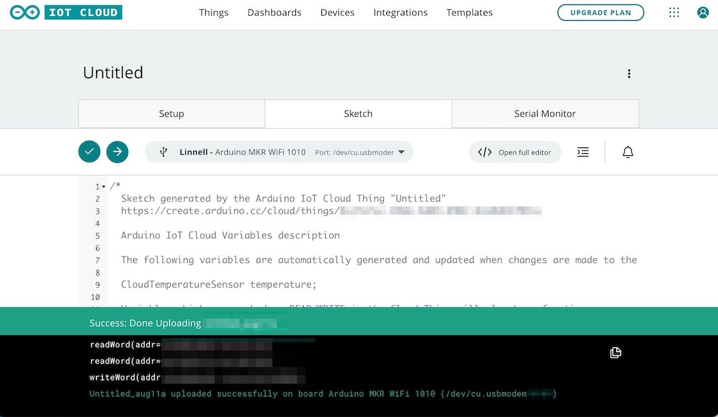
Task: Select the Sketch tab
Action: pyautogui.click(x=358, y=114)
